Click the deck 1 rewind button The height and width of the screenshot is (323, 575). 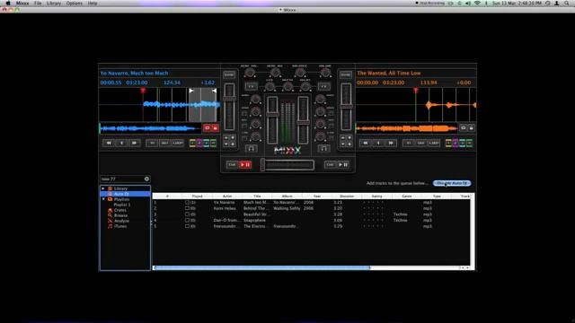[109, 144]
